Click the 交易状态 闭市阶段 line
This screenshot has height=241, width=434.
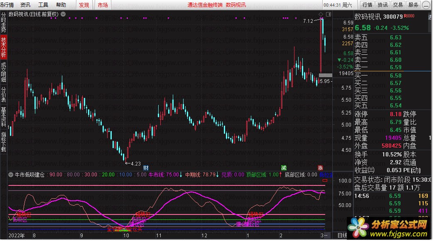[392, 180]
